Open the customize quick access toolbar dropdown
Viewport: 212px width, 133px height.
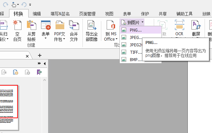pyautogui.click(x=30, y=5)
